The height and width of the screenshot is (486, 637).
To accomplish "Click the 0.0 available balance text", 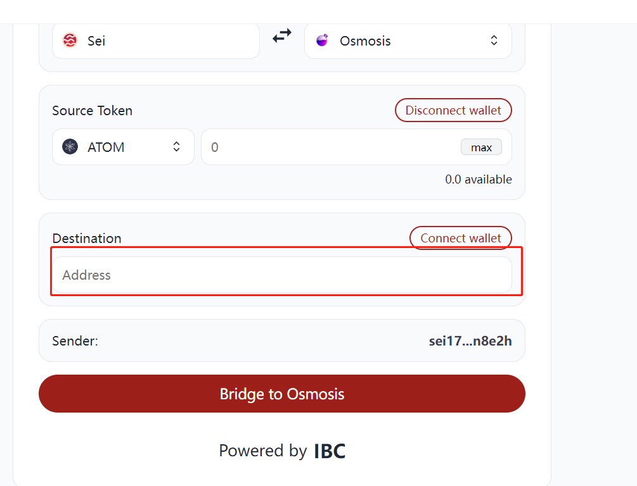I will pyautogui.click(x=479, y=179).
